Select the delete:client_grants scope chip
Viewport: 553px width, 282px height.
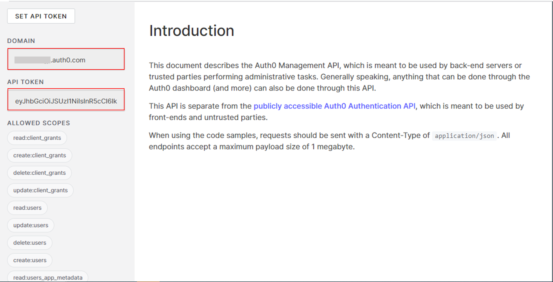coord(39,173)
